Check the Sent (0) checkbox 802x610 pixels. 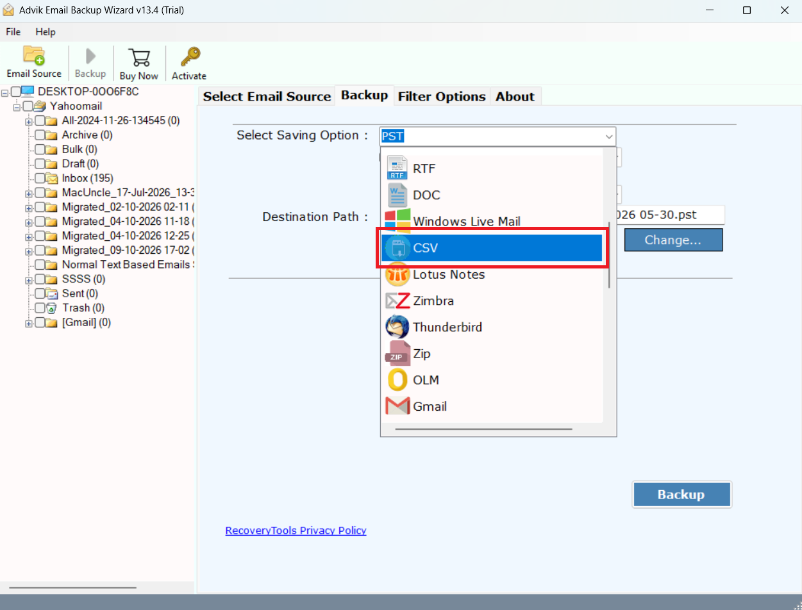(40, 293)
